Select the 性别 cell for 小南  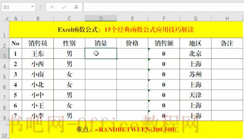pyautogui.click(x=69, y=74)
